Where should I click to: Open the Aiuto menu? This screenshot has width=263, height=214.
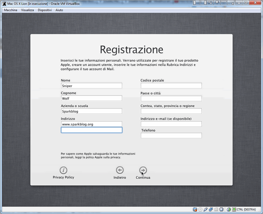[59, 10]
